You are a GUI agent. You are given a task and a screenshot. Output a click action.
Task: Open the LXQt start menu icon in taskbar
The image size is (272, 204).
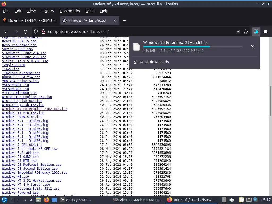[x=4, y=200]
